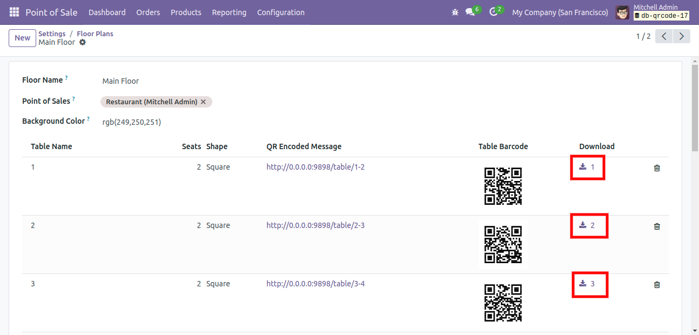Image resolution: width=699 pixels, height=335 pixels.
Task: Remove Restaurant (Mitchell Admin) tag with x
Action: click(x=203, y=102)
